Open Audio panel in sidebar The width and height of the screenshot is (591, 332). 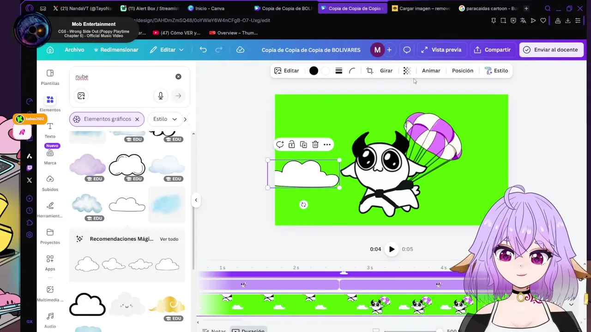click(x=50, y=320)
